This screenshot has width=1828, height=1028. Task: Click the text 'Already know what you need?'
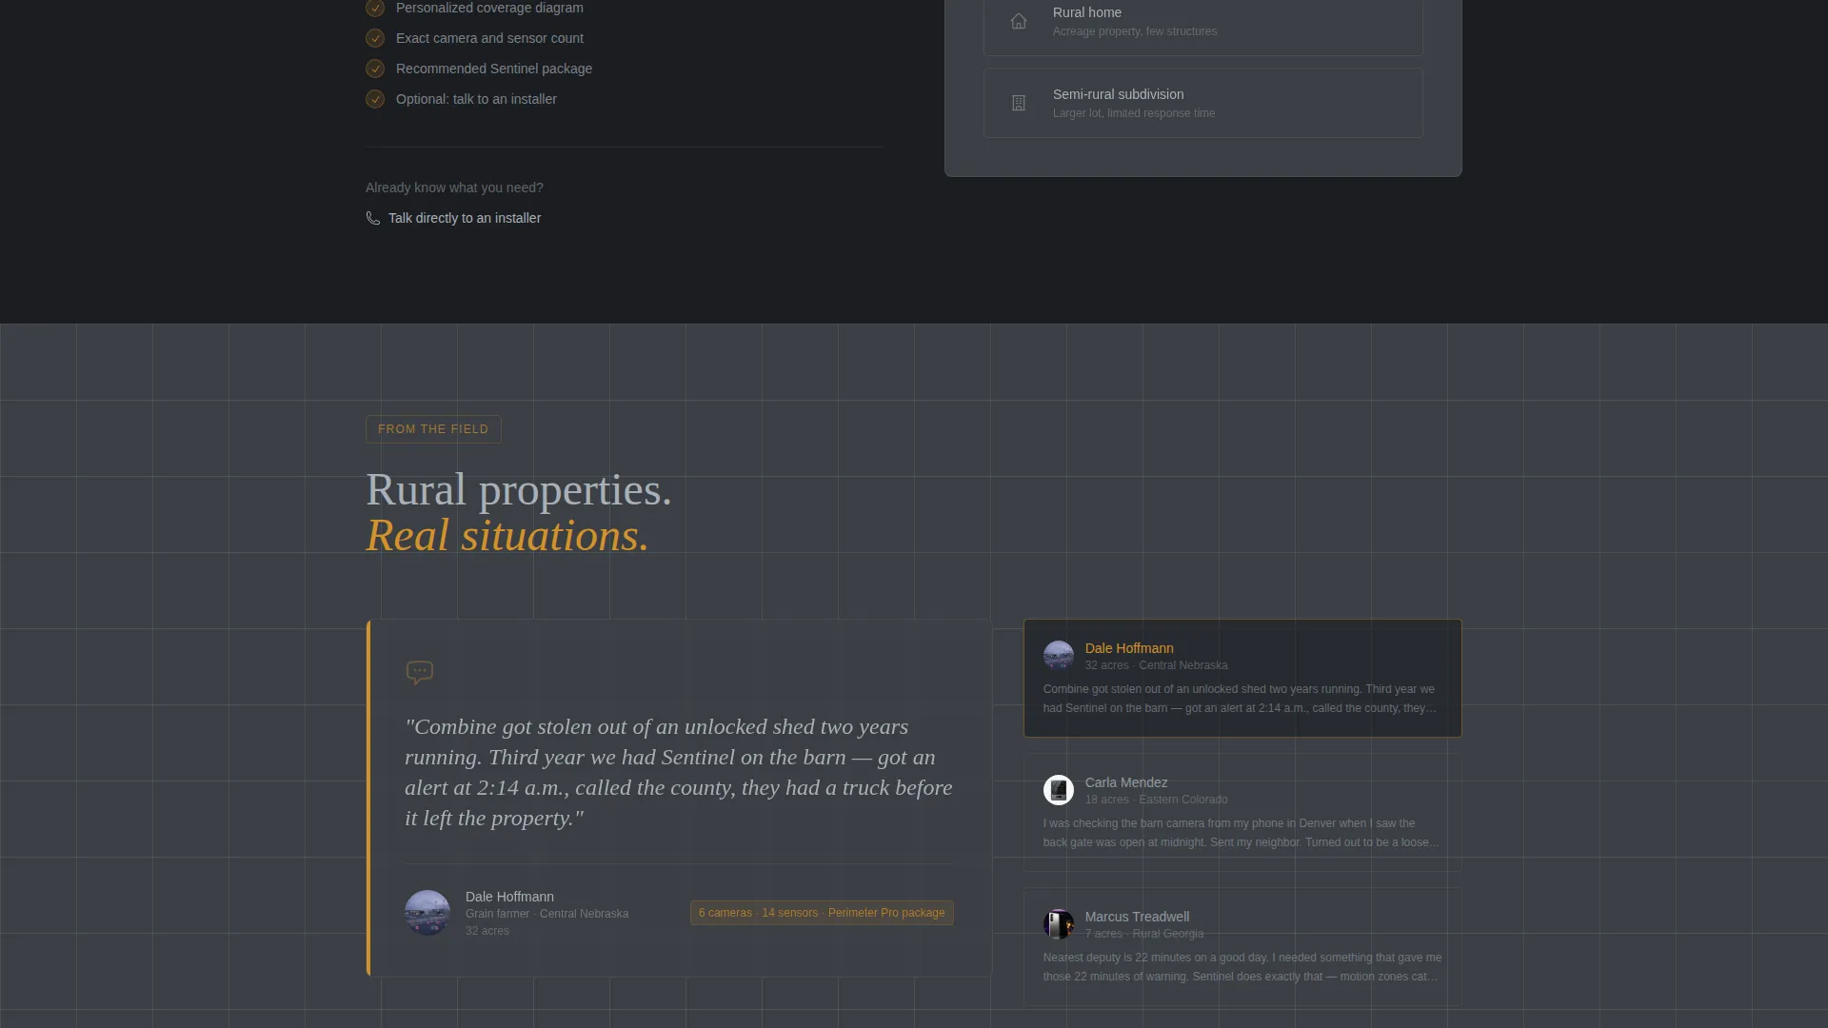point(454,188)
